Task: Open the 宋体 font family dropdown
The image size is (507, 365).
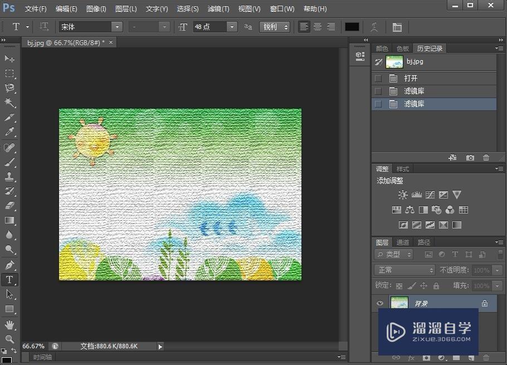Action: 116,27
